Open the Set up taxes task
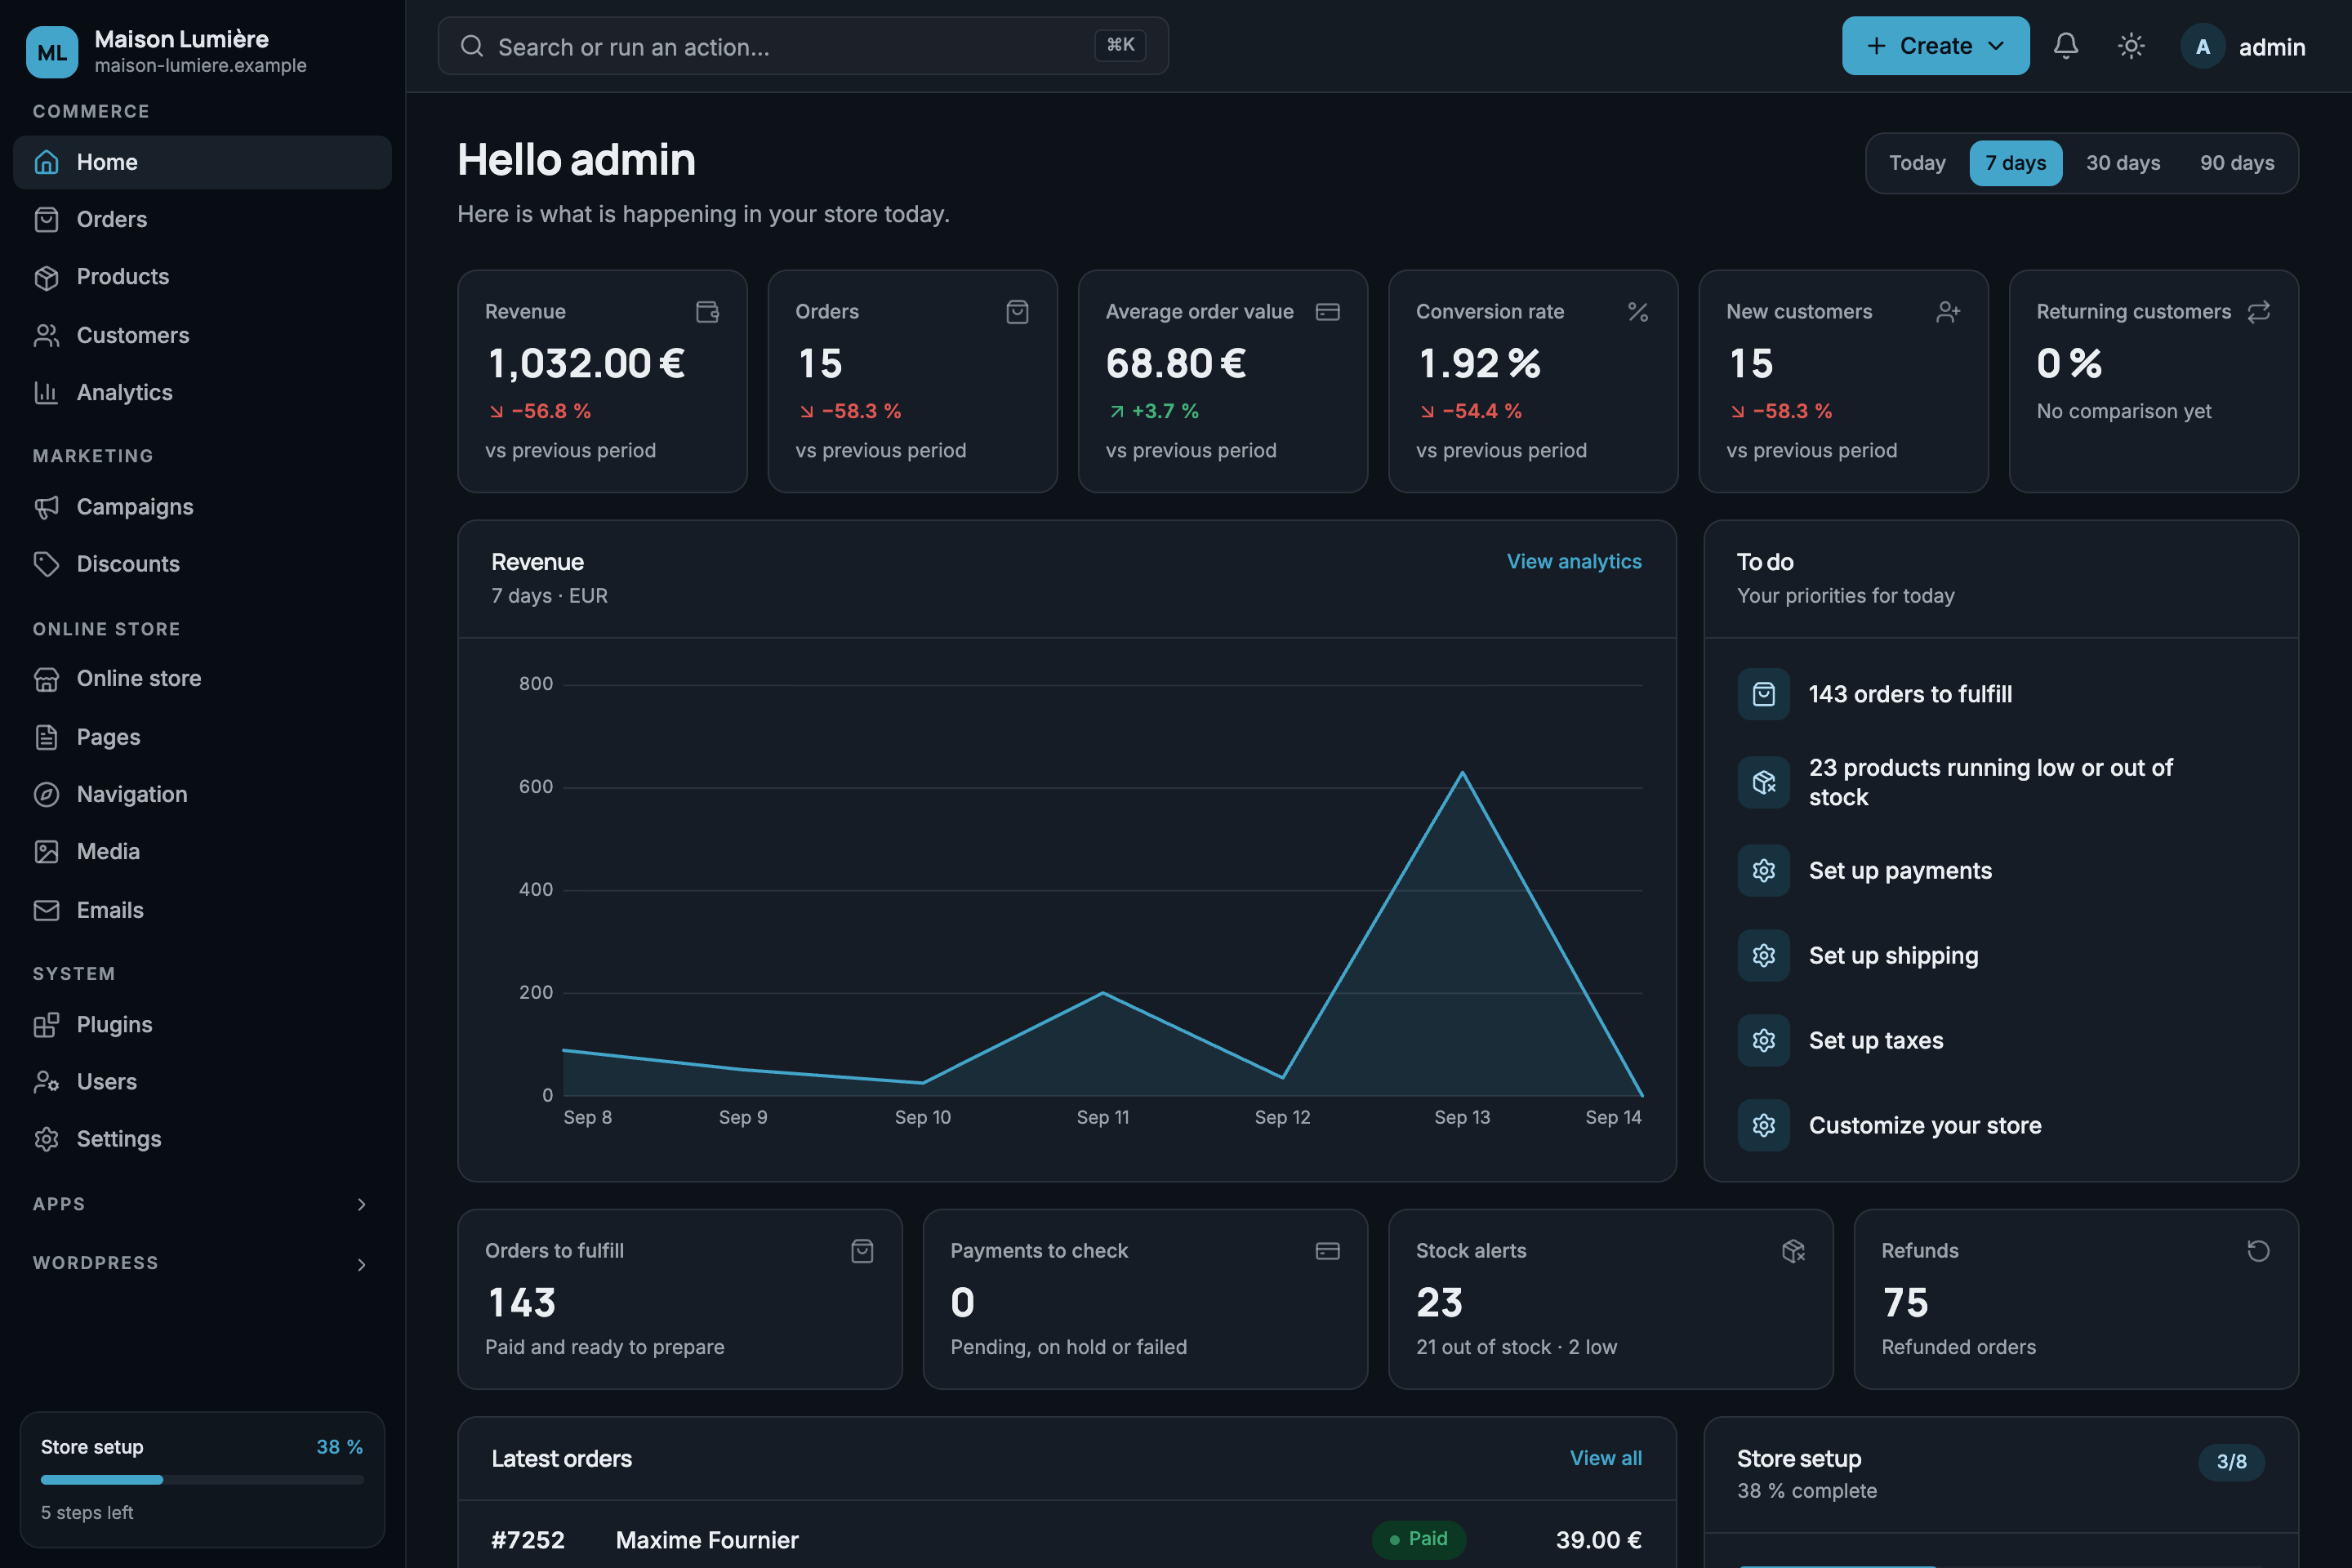Viewport: 2352px width, 1568px height. click(x=2000, y=1040)
